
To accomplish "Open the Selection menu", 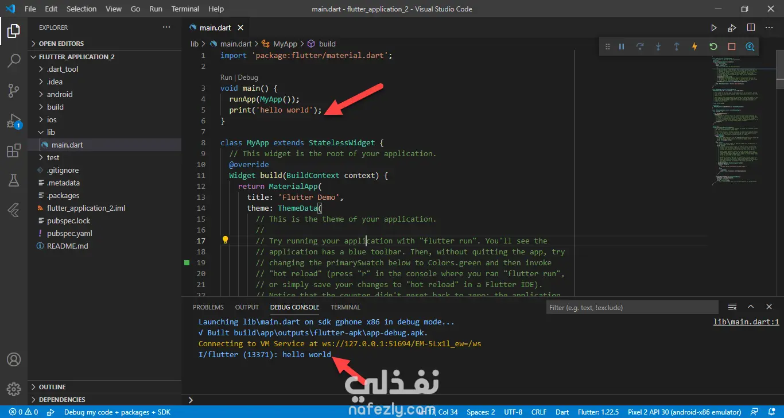I will tap(81, 9).
